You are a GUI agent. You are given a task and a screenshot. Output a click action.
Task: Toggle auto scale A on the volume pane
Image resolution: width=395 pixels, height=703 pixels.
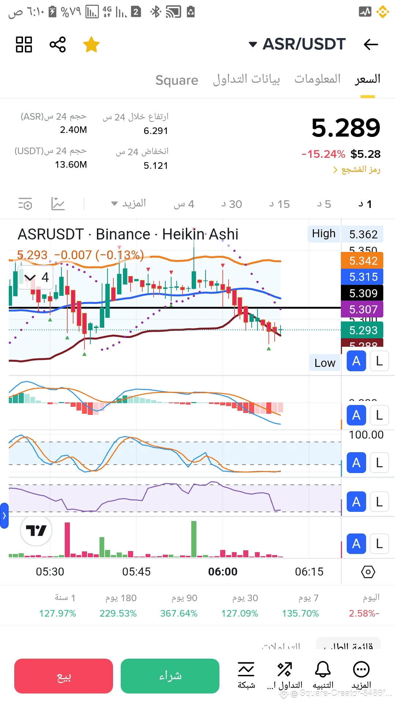pyautogui.click(x=356, y=544)
